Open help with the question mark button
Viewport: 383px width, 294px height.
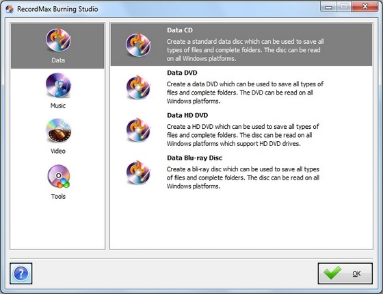point(21,273)
